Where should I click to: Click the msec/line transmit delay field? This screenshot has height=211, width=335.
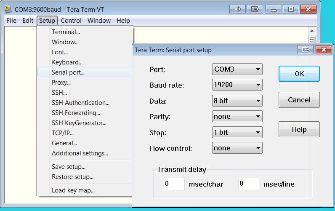248,184
